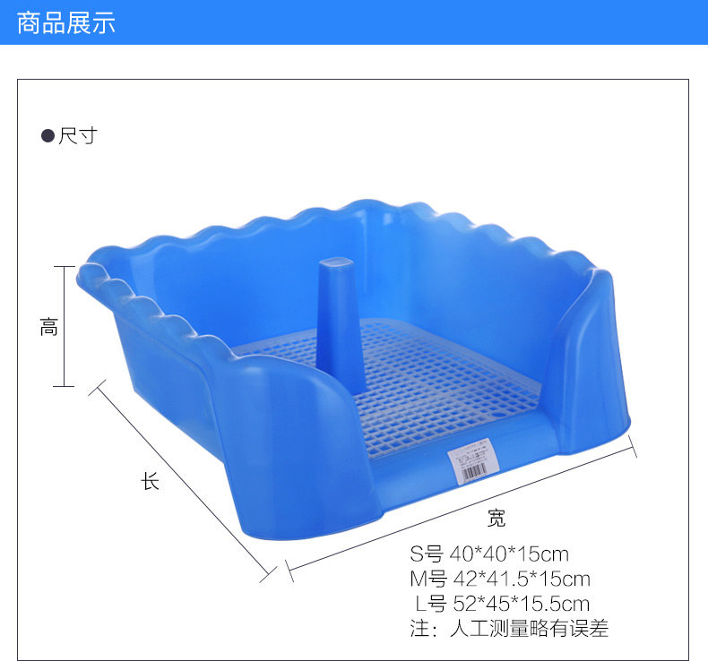Image resolution: width=708 pixels, height=661 pixels.
Task: Click the 尺寸 section label
Action: (78, 136)
